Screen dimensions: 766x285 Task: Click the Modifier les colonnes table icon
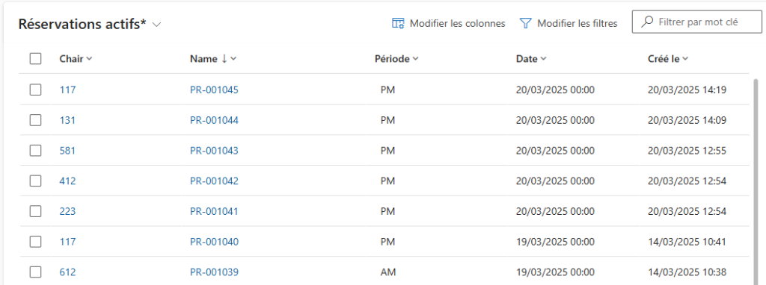398,23
